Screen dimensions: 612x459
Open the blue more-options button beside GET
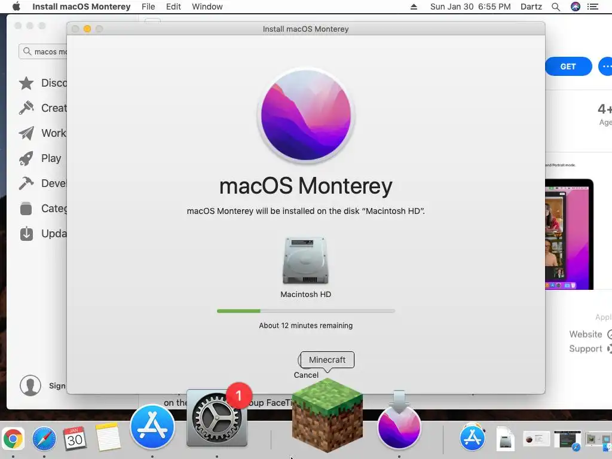(x=605, y=66)
